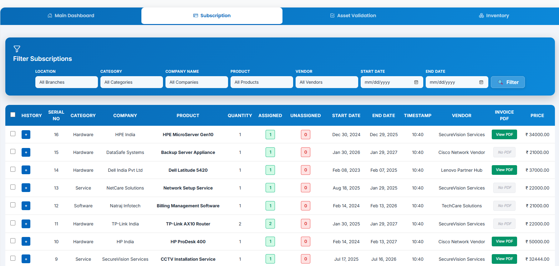Open the All Branches location dropdown
The width and height of the screenshot is (559, 266).
tap(67, 82)
